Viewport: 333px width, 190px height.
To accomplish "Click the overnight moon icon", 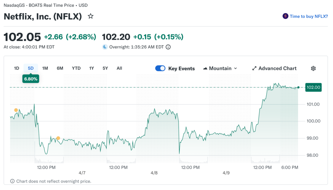I will coord(105,47).
